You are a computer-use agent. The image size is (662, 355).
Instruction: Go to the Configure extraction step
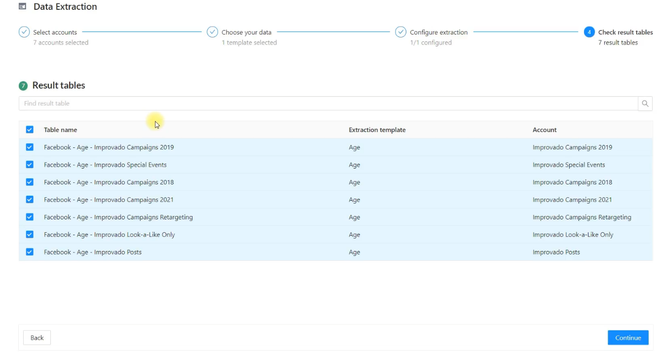(x=439, y=32)
